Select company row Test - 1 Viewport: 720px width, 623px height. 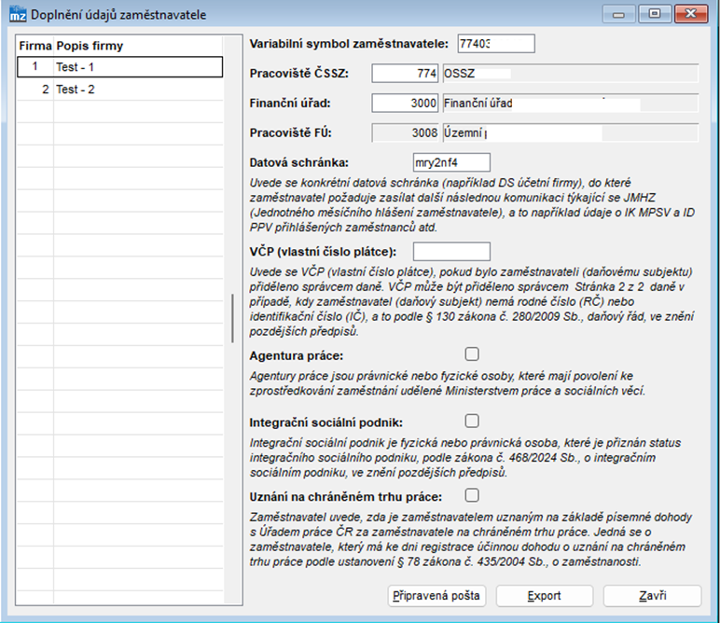[x=120, y=67]
